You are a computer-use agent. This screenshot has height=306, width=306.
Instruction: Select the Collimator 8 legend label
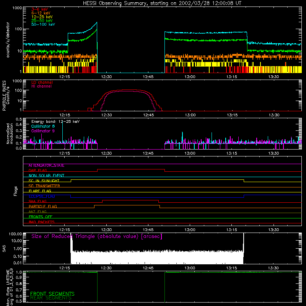pyautogui.click(x=43, y=126)
